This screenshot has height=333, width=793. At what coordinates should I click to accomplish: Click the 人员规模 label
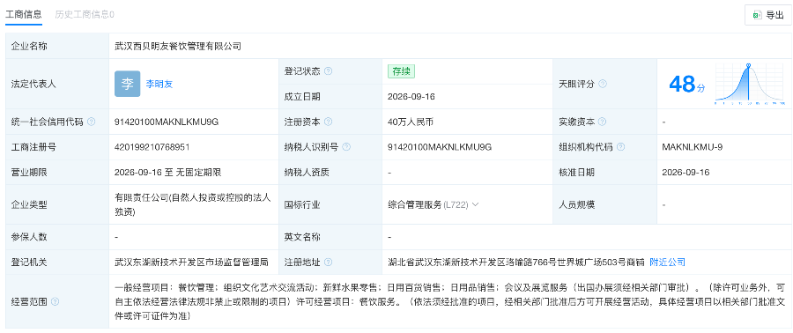576,204
